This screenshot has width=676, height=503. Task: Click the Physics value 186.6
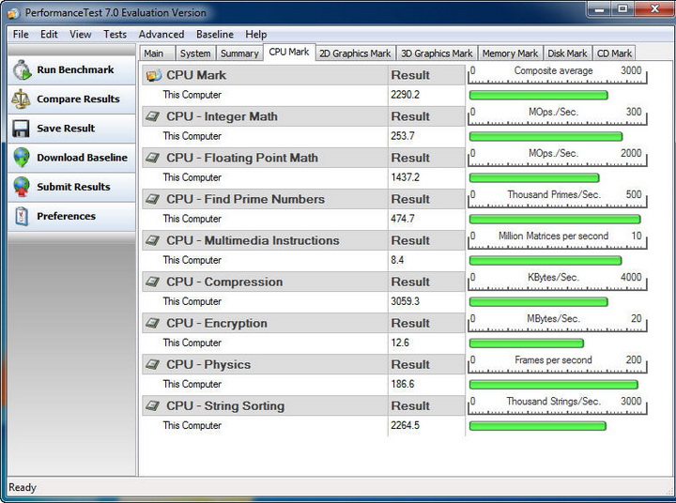point(402,384)
